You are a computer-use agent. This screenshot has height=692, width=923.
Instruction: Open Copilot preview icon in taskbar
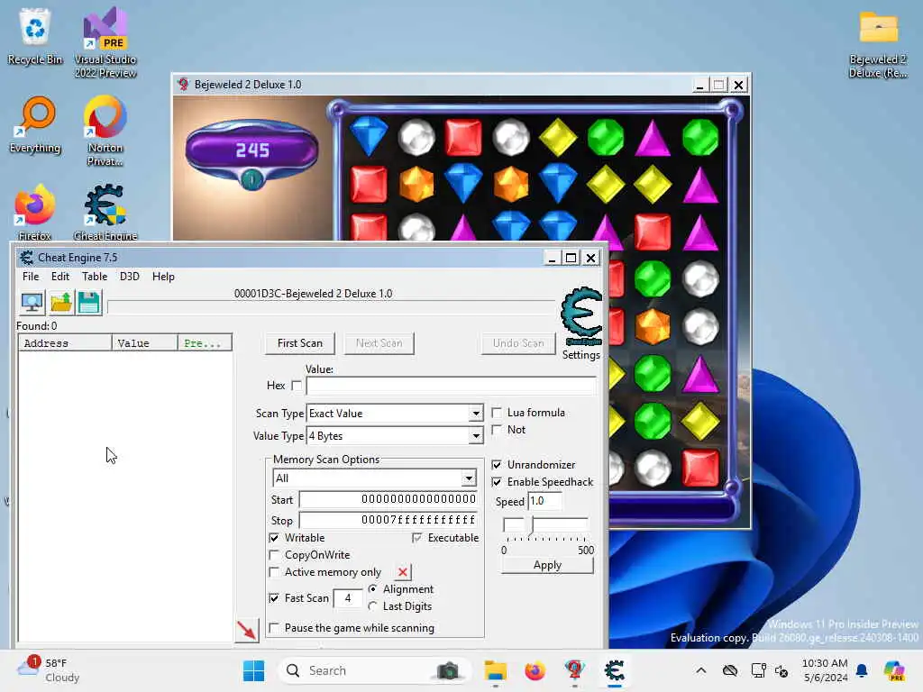pyautogui.click(x=893, y=670)
